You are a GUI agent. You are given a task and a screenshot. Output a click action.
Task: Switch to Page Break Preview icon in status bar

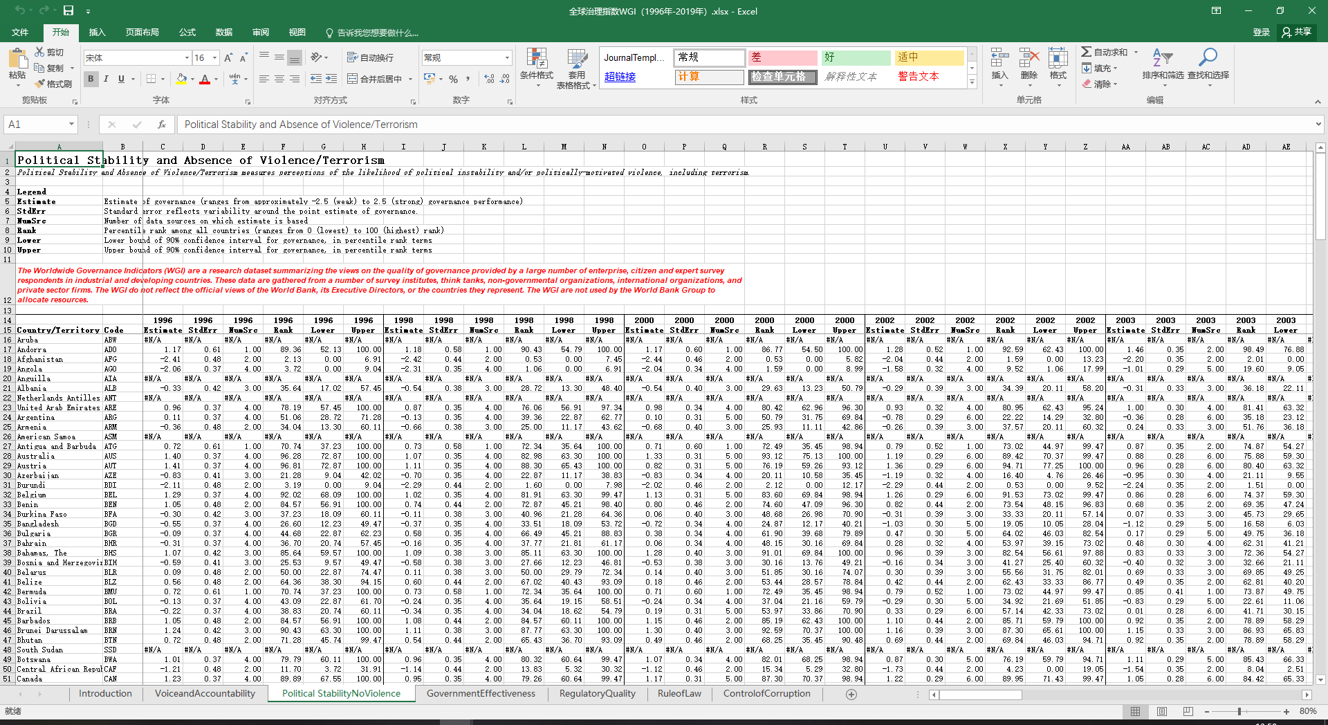pos(1188,711)
